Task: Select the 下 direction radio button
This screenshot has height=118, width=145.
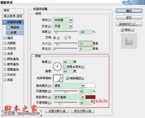Action: tap(66, 38)
